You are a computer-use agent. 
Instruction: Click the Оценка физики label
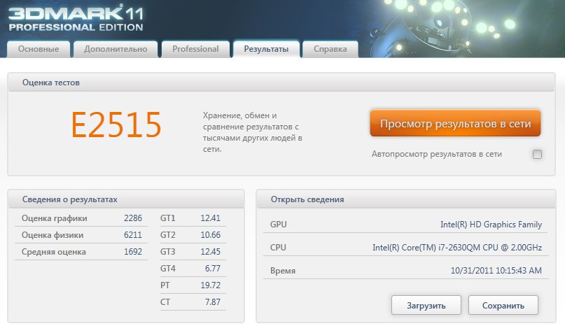pyautogui.click(x=53, y=235)
